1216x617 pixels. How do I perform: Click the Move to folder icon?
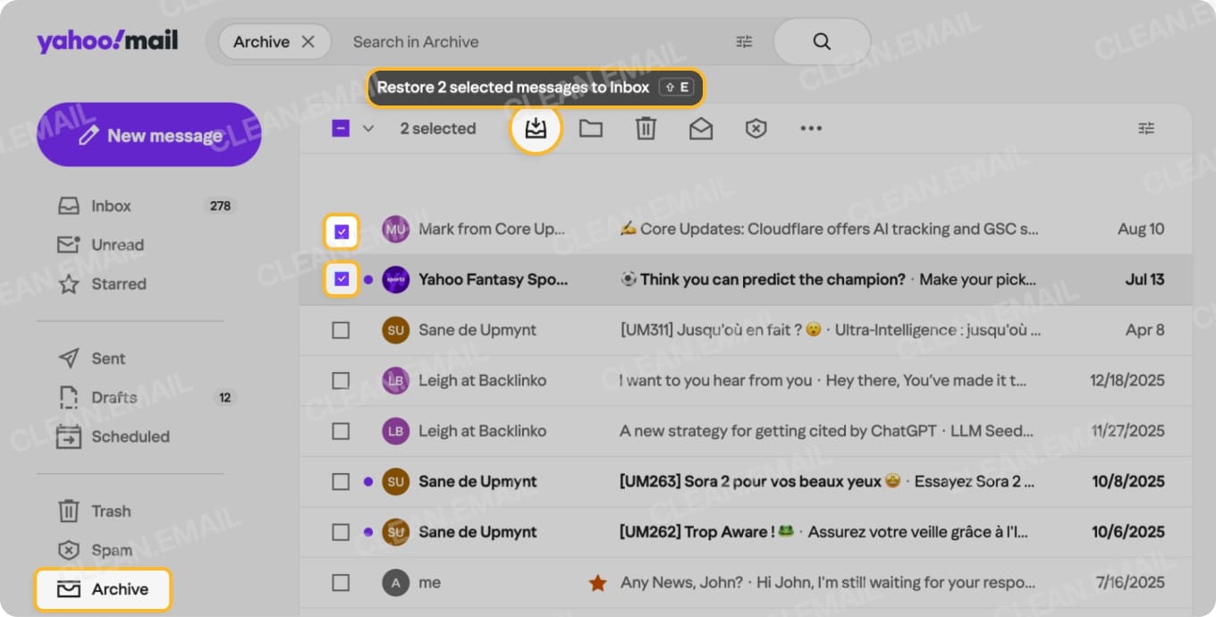tap(590, 129)
